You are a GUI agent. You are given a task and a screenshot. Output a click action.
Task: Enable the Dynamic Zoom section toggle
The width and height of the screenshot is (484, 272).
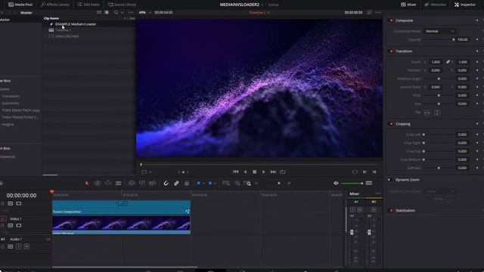(389, 180)
